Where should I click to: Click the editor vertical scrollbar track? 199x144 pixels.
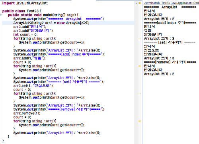[x=136, y=75]
